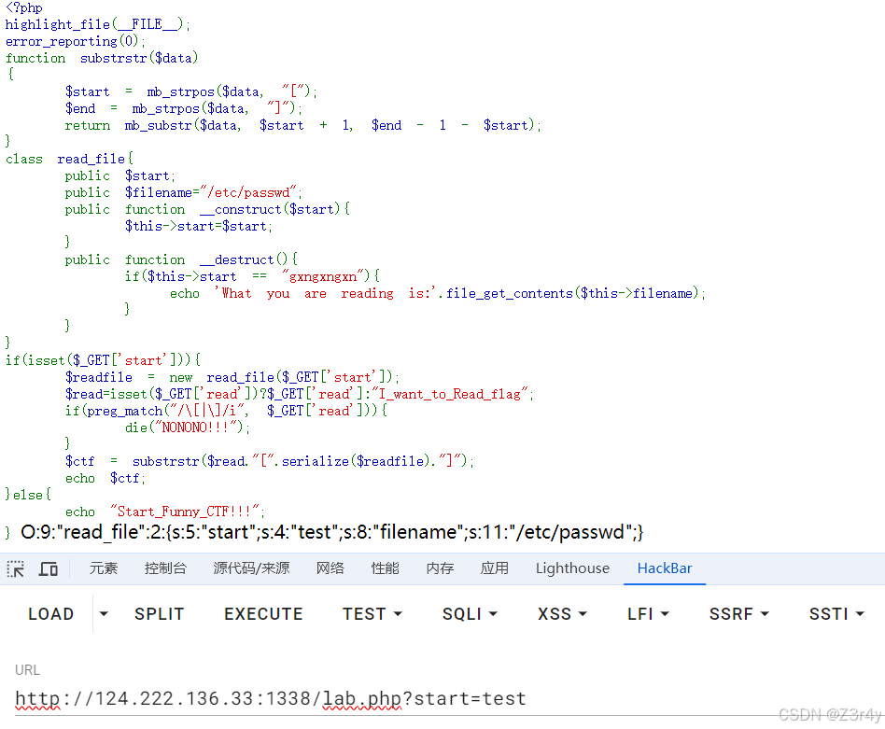Click the "$readfile = new read_file" line
This screenshot has width=885, height=729.
point(232,377)
